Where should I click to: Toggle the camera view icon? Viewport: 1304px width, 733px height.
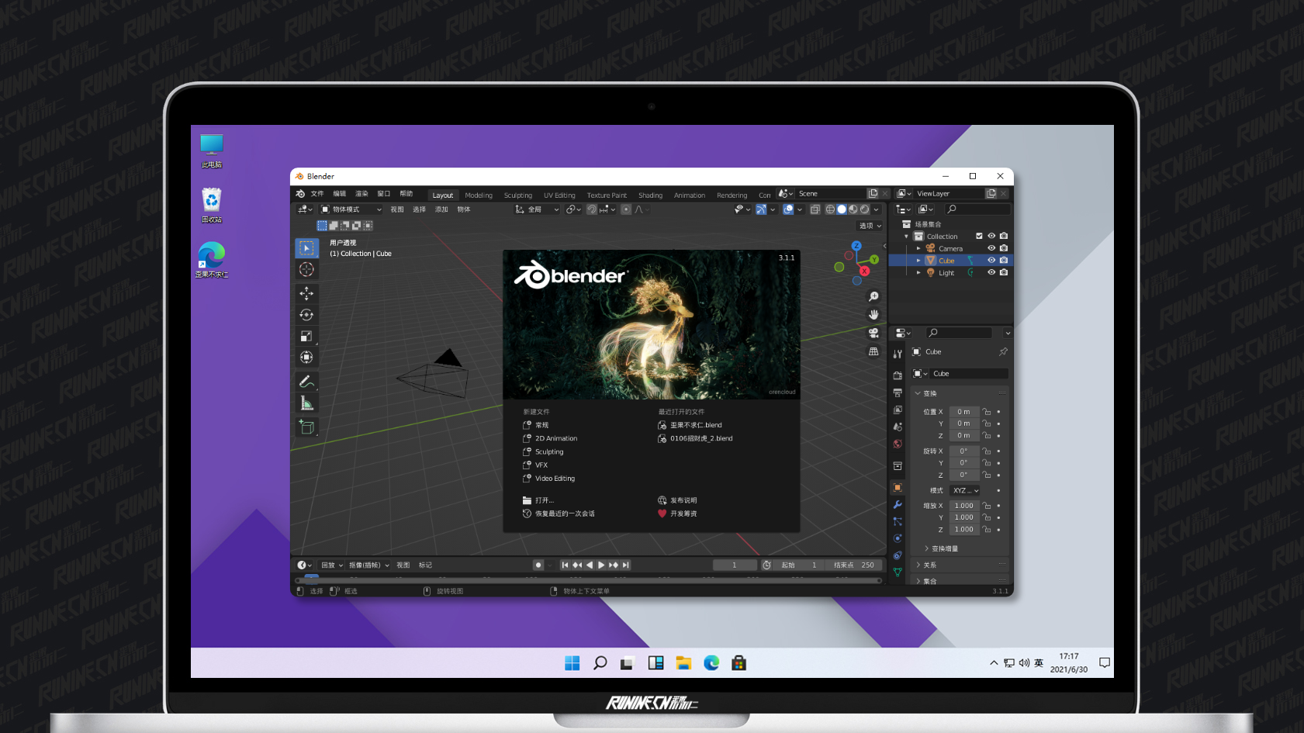pos(873,333)
